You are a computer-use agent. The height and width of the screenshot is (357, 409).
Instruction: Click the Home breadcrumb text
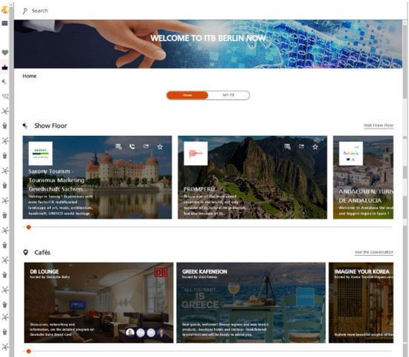tap(30, 76)
